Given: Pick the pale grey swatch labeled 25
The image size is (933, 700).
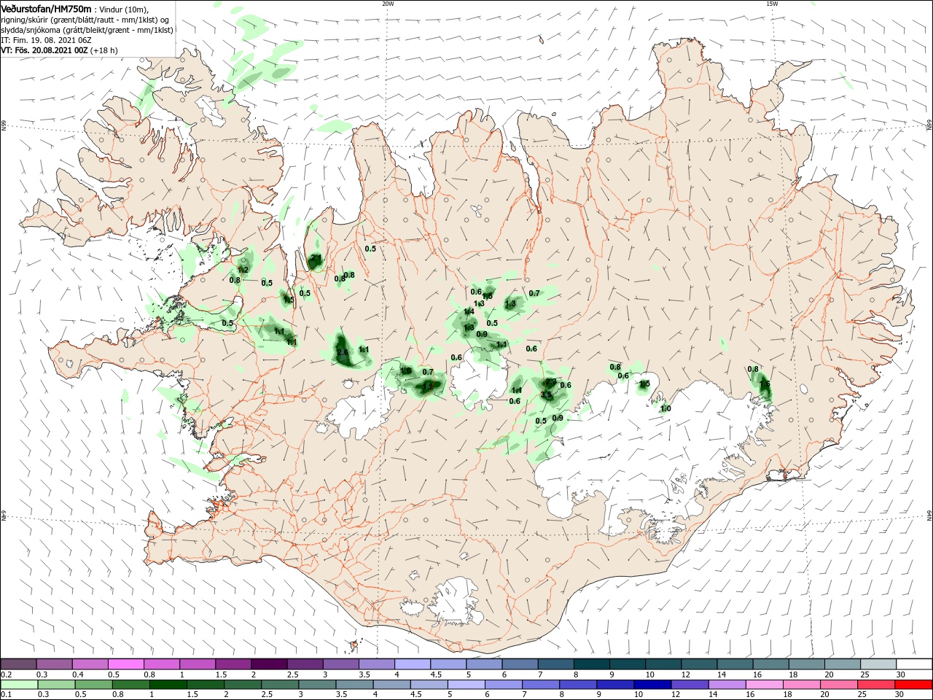Looking at the screenshot, I should tap(878, 664).
